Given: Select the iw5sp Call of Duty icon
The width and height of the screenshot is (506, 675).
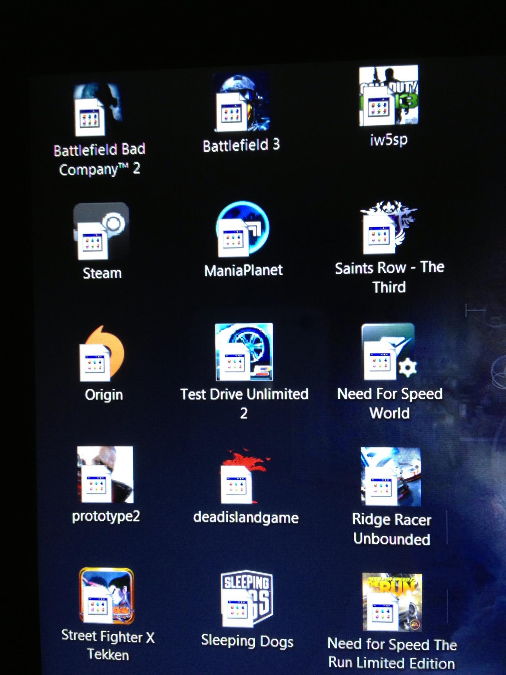Looking at the screenshot, I should (x=389, y=96).
